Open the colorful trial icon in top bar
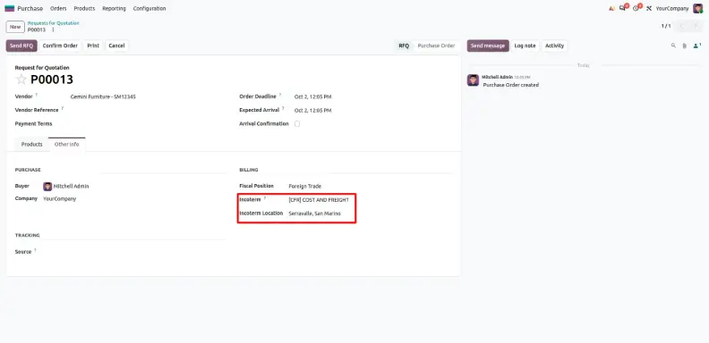Viewport: 709px width, 343px height. (611, 8)
